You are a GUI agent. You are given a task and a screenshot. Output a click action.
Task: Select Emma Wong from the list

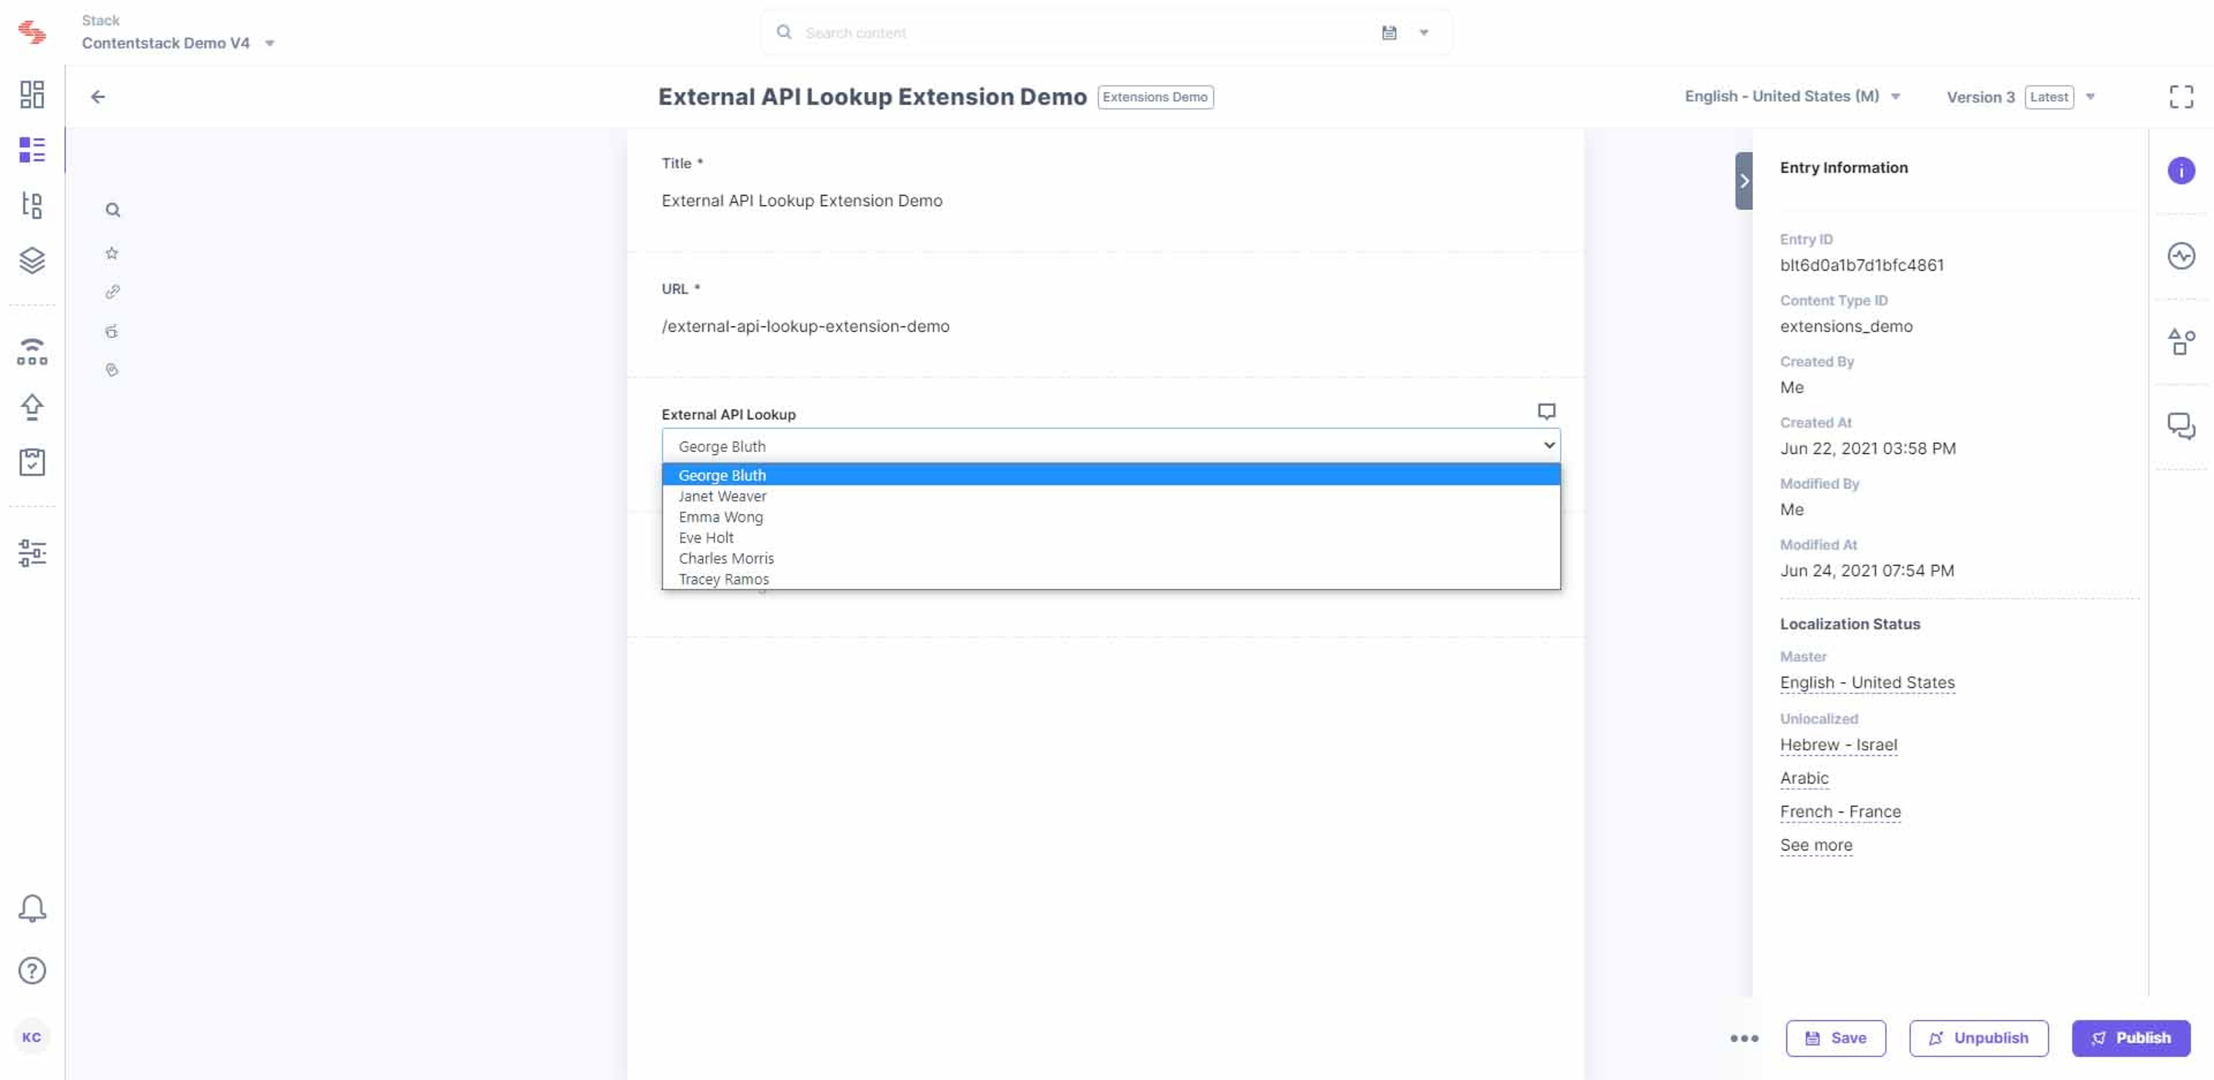1110,517
